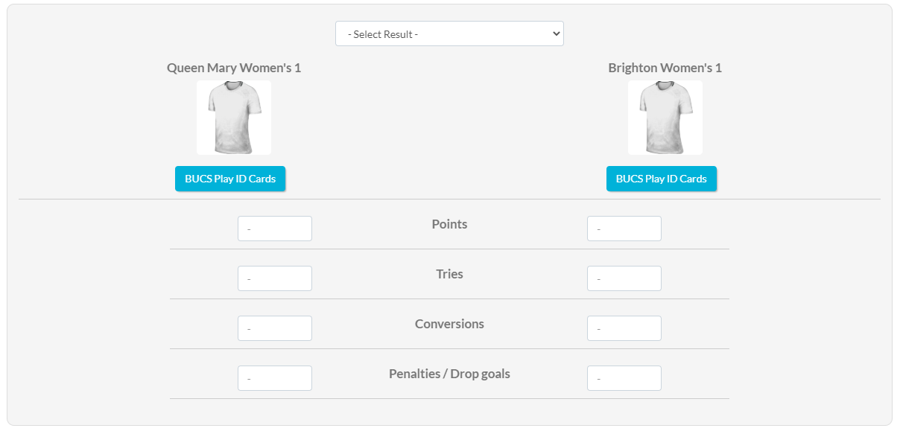900x434 pixels.
Task: Select Brighton Tries input box
Action: (x=624, y=278)
